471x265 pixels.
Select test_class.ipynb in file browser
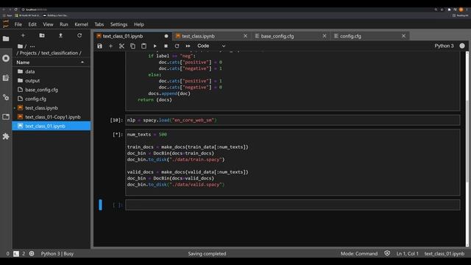[x=51, y=107]
